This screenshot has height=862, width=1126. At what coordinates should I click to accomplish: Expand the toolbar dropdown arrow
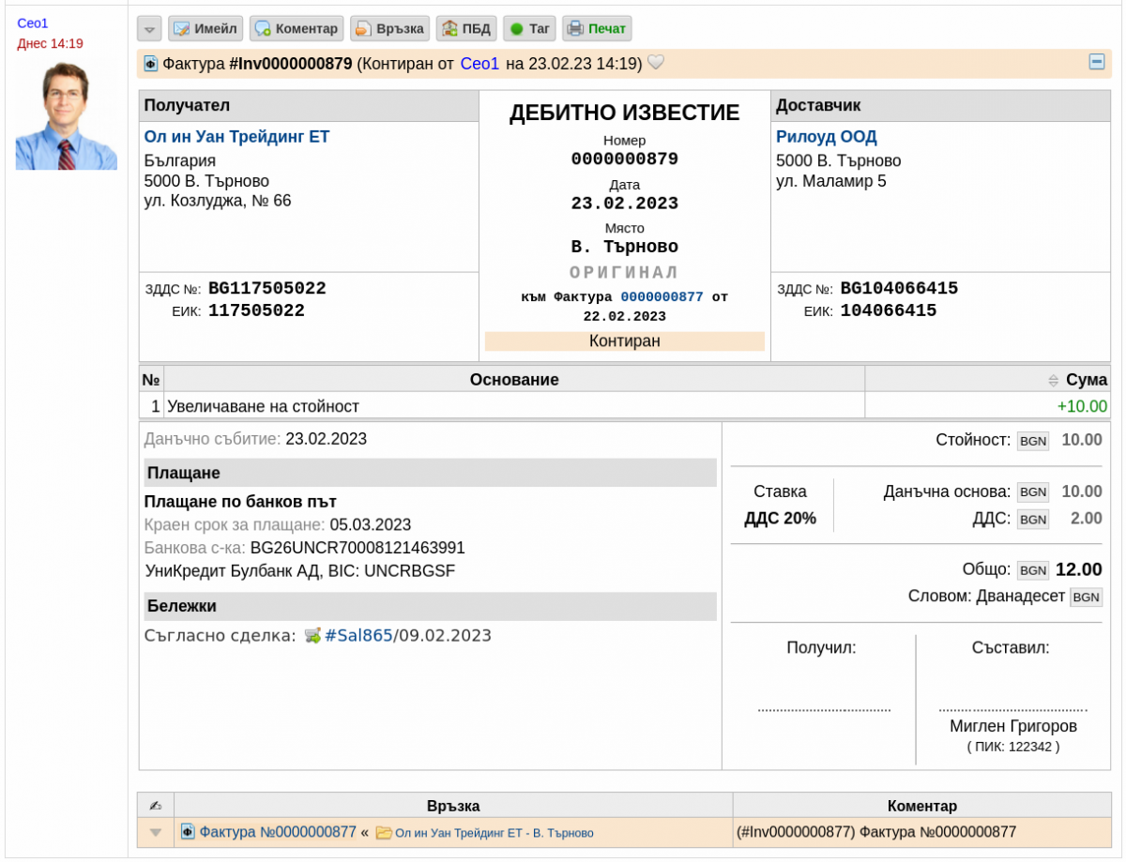[149, 28]
